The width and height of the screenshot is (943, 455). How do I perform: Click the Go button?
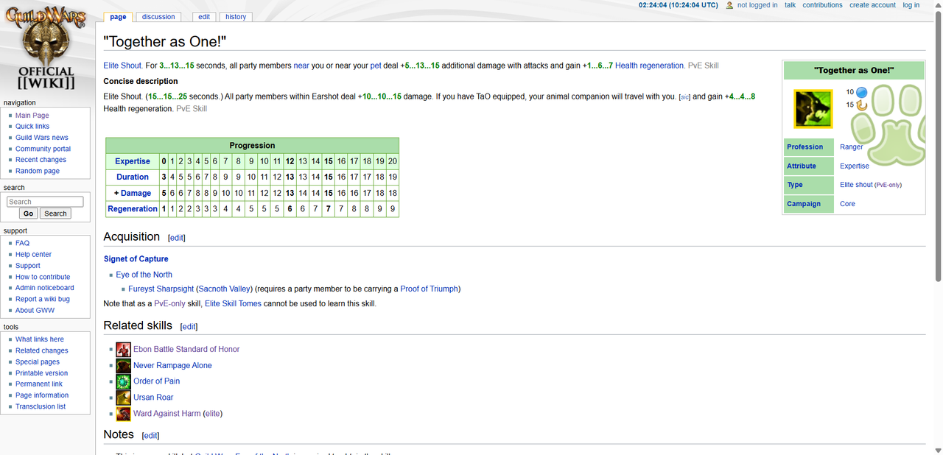[x=28, y=214]
